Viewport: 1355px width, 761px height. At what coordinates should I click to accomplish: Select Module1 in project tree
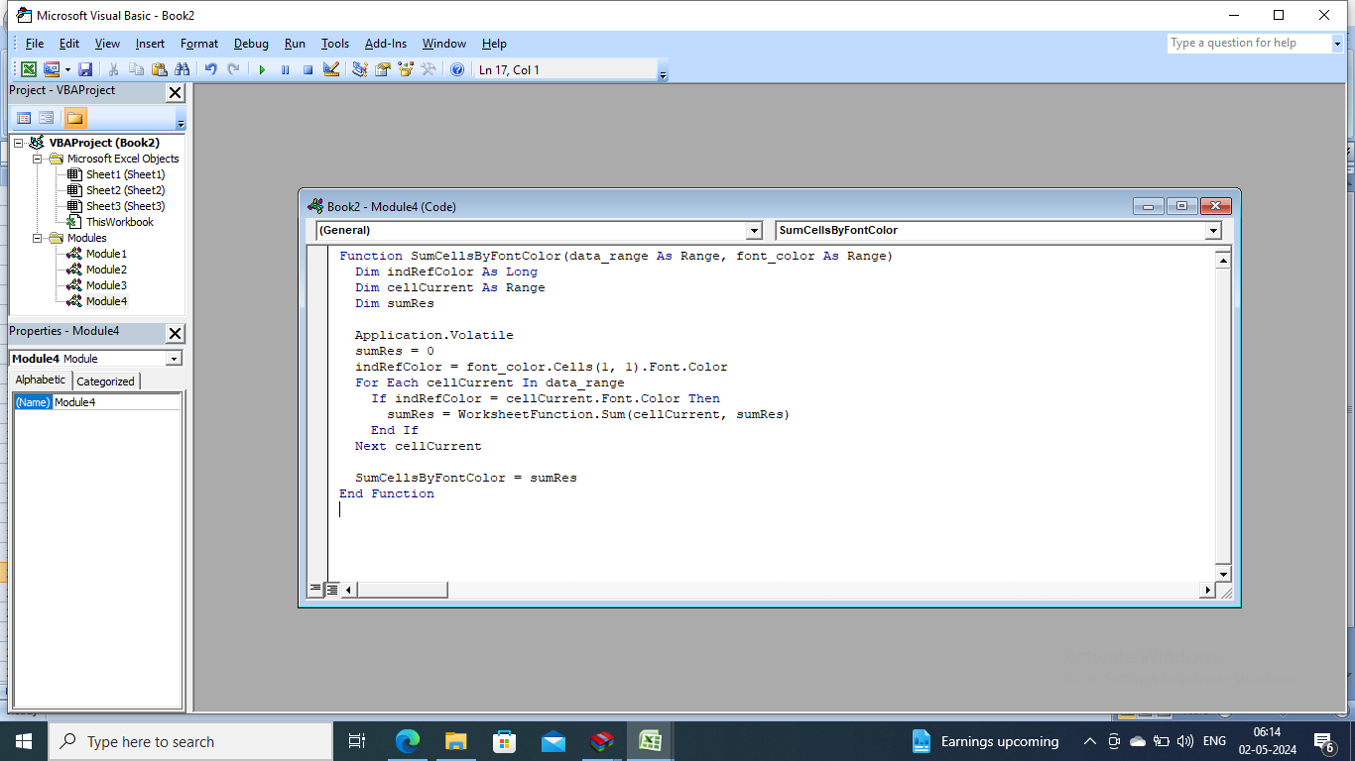(106, 254)
